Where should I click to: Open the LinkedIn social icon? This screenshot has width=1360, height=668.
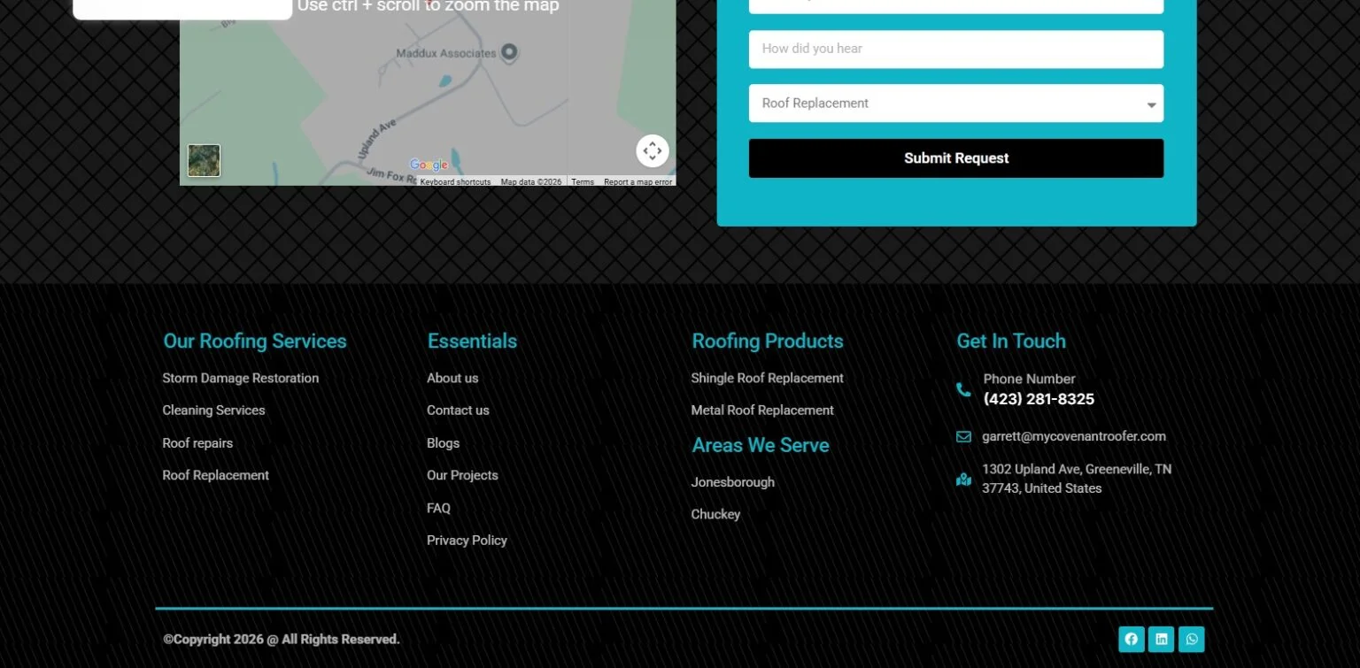(1162, 640)
